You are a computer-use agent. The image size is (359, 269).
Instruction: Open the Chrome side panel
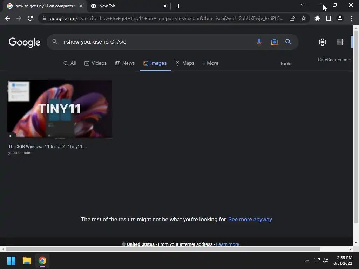point(329,18)
